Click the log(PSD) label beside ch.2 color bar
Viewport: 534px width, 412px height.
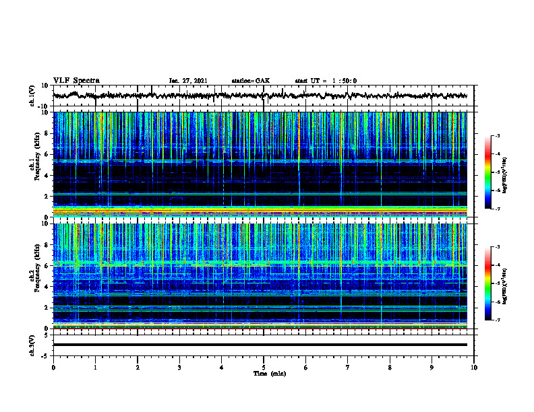505,286
